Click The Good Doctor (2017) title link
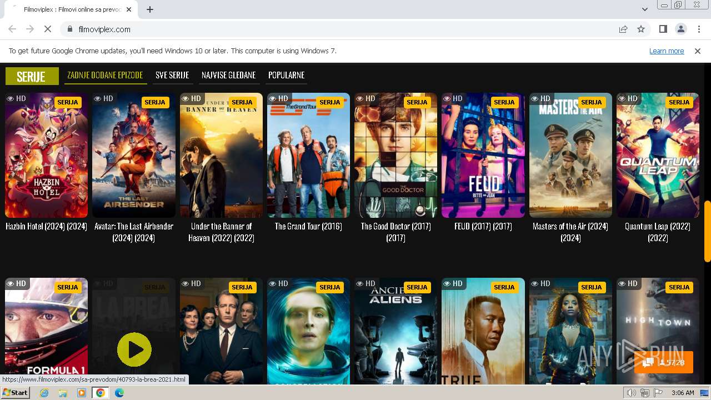The image size is (711, 400). point(396,232)
